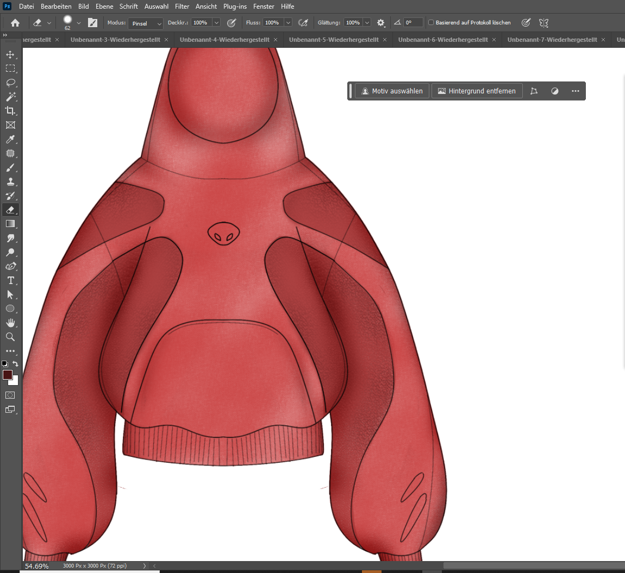Choose the Eyedropper tool

10,140
